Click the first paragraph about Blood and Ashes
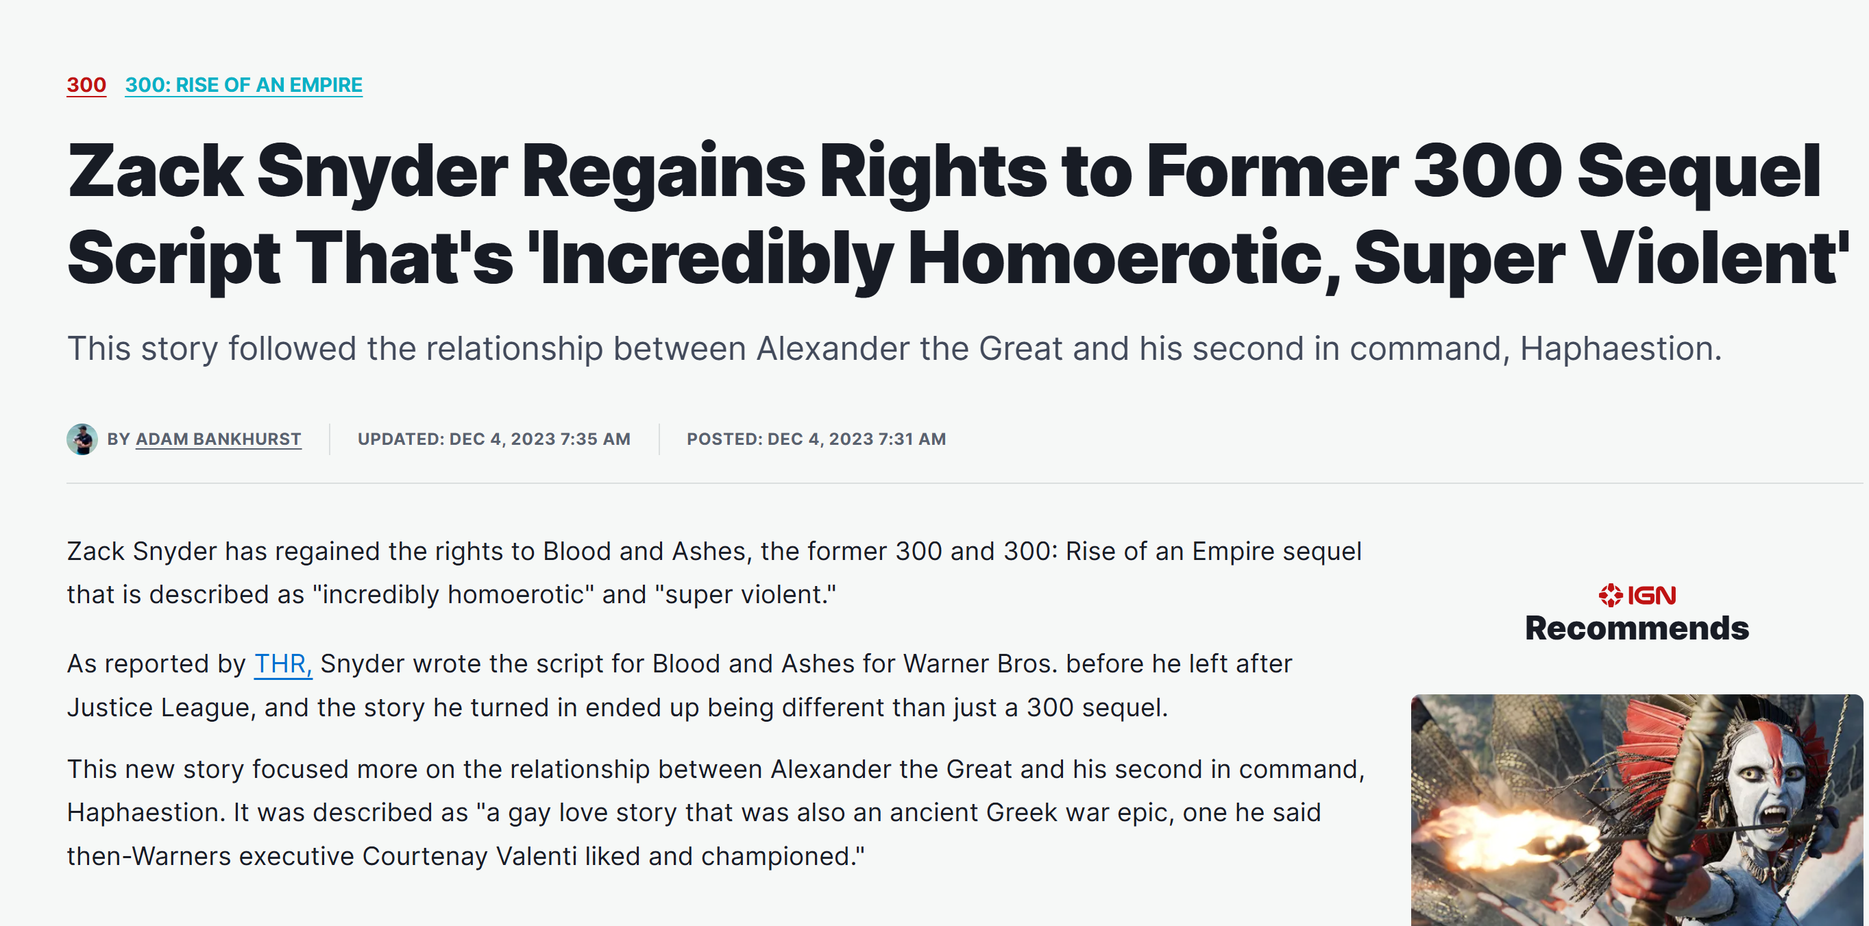Viewport: 1869px width, 926px height. 715,572
